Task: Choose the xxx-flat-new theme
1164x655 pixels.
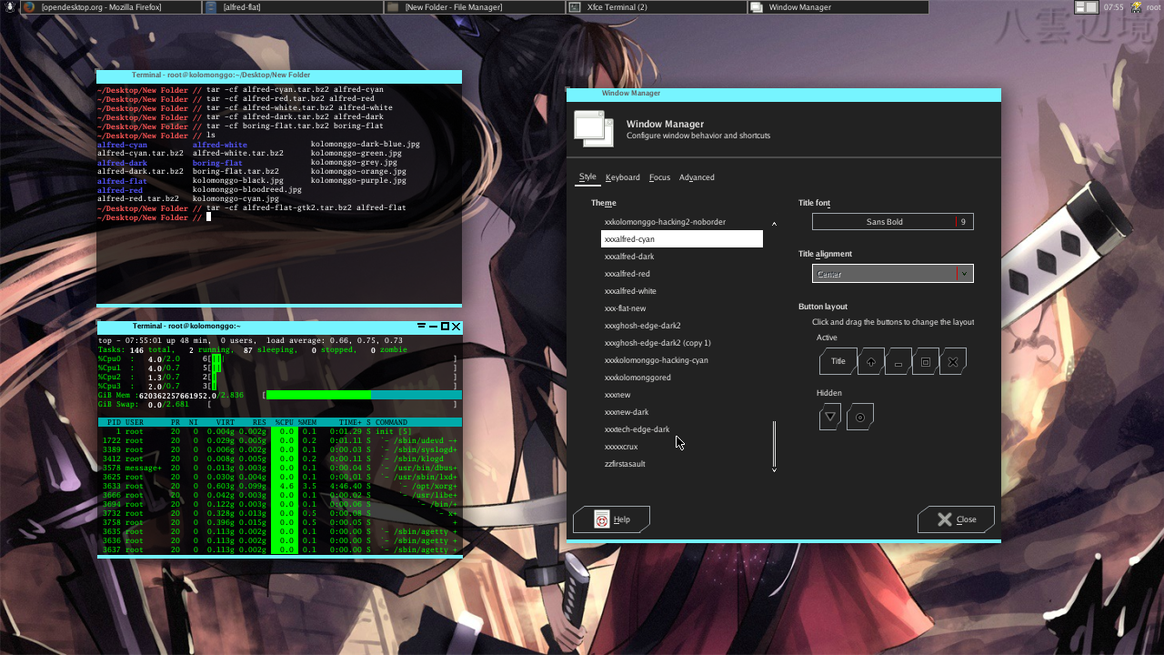Action: tap(682, 308)
